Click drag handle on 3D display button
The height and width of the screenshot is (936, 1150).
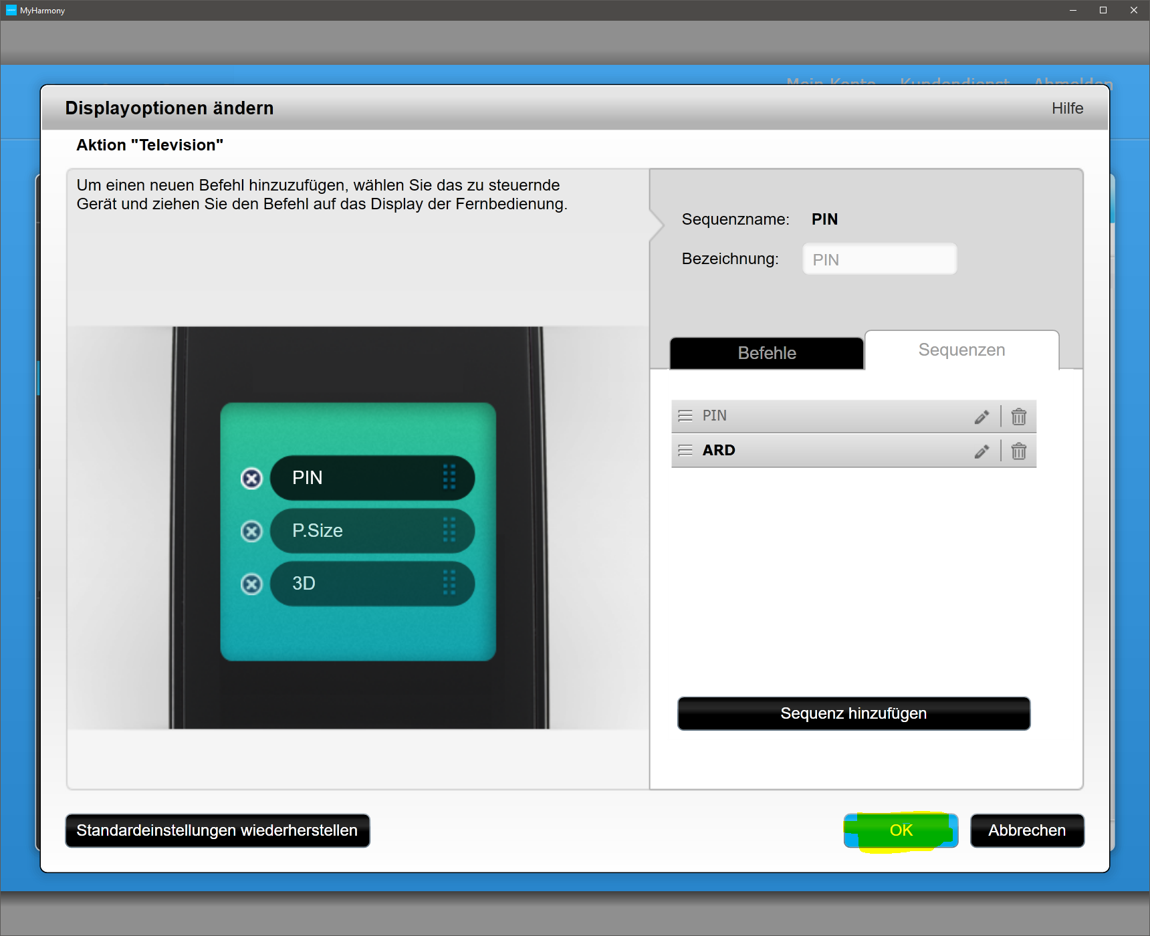449,583
